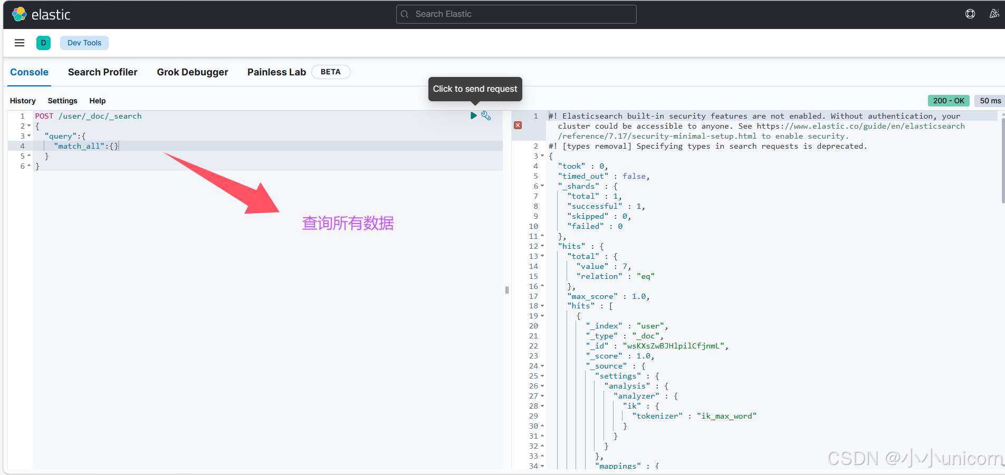Click the "tokenizer" : "ik_max_word" line
The width and height of the screenshot is (1005, 475).
(x=694, y=416)
